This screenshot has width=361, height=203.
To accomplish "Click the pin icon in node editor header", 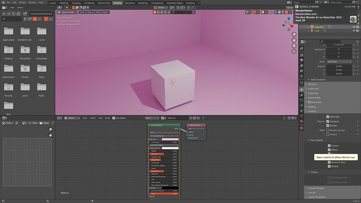I will pos(203,118).
